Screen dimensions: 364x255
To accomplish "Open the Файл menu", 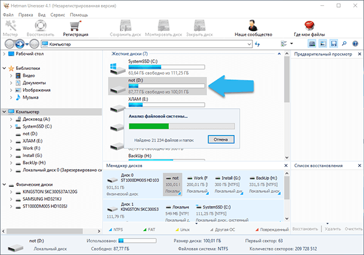I will coord(8,15).
